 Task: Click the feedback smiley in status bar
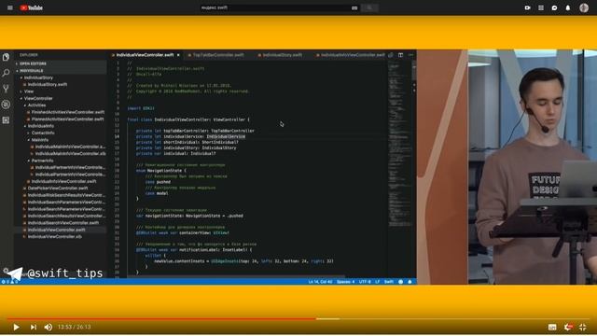tap(400, 282)
